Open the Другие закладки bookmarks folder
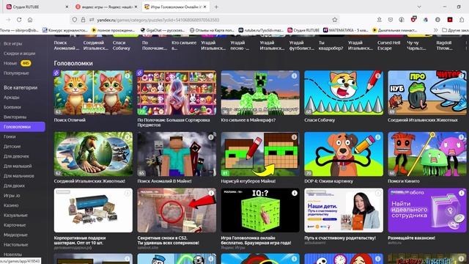The image size is (469, 264). pos(455,30)
